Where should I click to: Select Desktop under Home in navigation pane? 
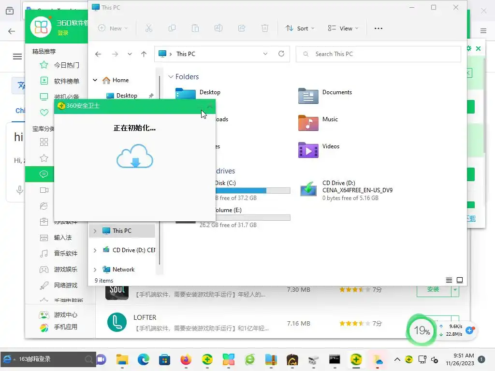click(x=122, y=96)
